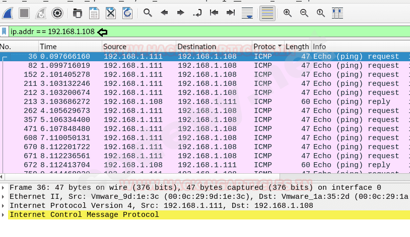410x237 pixels.
Task: Toggle packet list colorization
Action: 267,13
